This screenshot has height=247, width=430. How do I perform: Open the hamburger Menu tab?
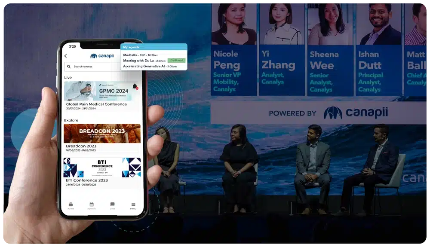[133, 206]
